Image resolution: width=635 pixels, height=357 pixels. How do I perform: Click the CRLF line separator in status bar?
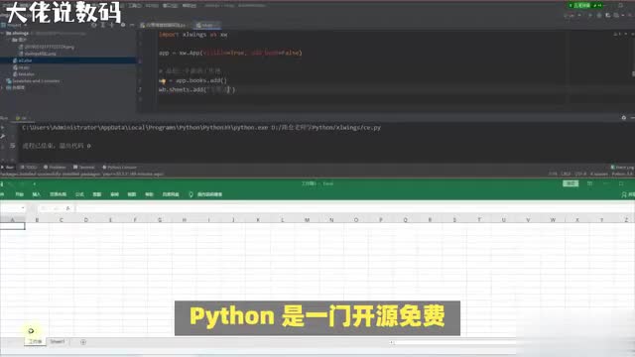pos(567,174)
